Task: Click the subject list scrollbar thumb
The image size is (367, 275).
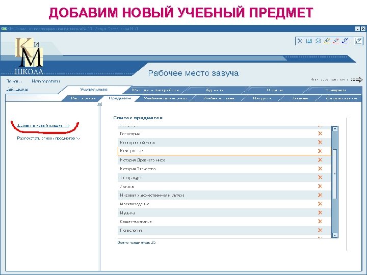Action: click(x=335, y=174)
